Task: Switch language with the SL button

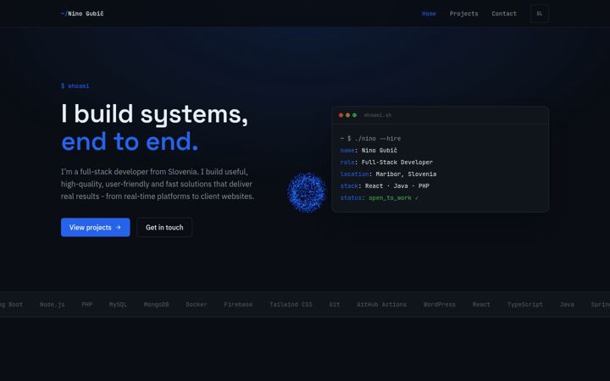Action: click(x=539, y=14)
